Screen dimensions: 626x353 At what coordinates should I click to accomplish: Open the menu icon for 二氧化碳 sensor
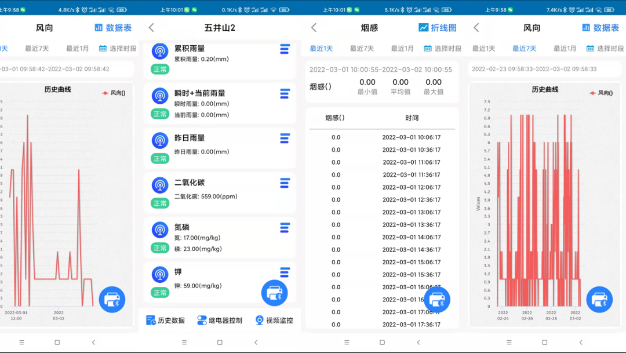285,183
